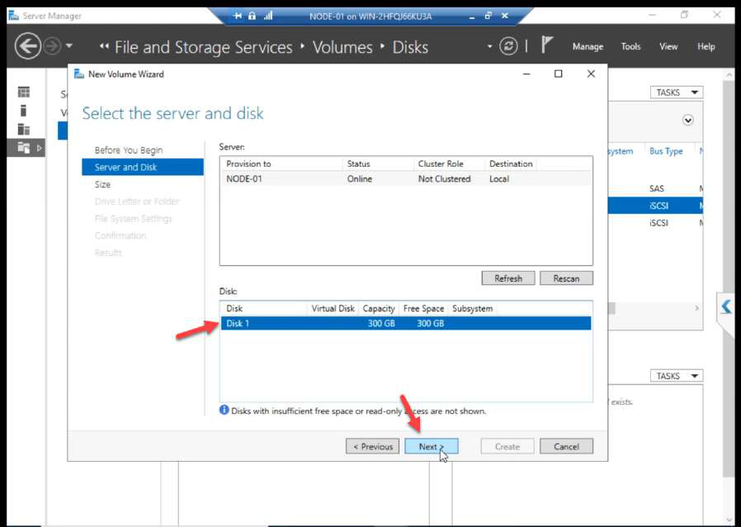Restore down the VM connection bar session
The height and width of the screenshot is (527, 741).
(488, 16)
